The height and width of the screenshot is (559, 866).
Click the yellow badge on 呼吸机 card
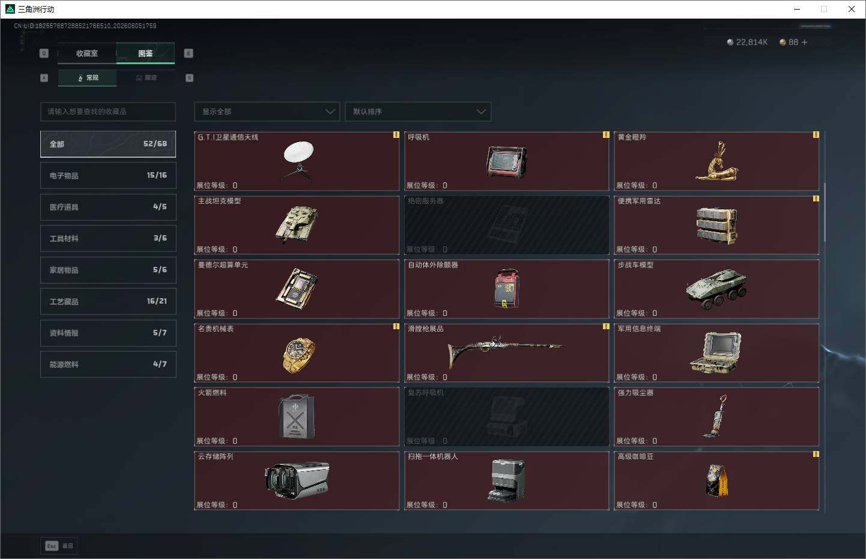606,135
